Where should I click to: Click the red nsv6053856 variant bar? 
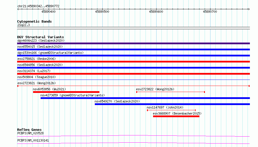point(66,92)
